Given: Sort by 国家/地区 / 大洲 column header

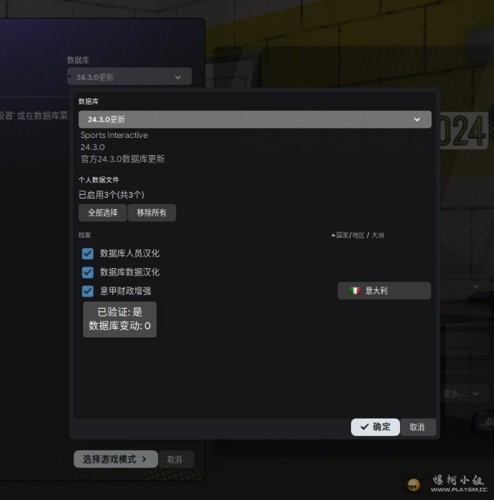Looking at the screenshot, I should pos(360,235).
